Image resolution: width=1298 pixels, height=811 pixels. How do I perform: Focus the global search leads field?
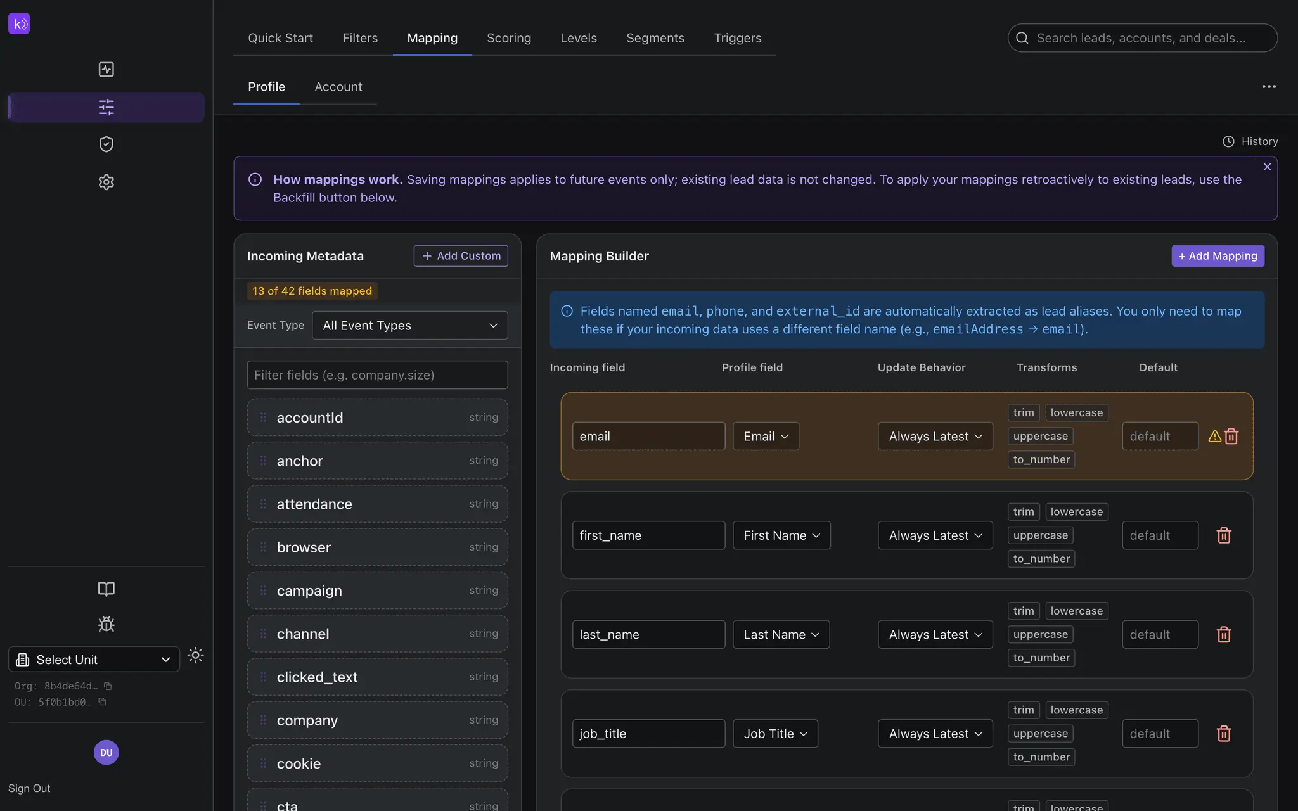tap(1143, 38)
